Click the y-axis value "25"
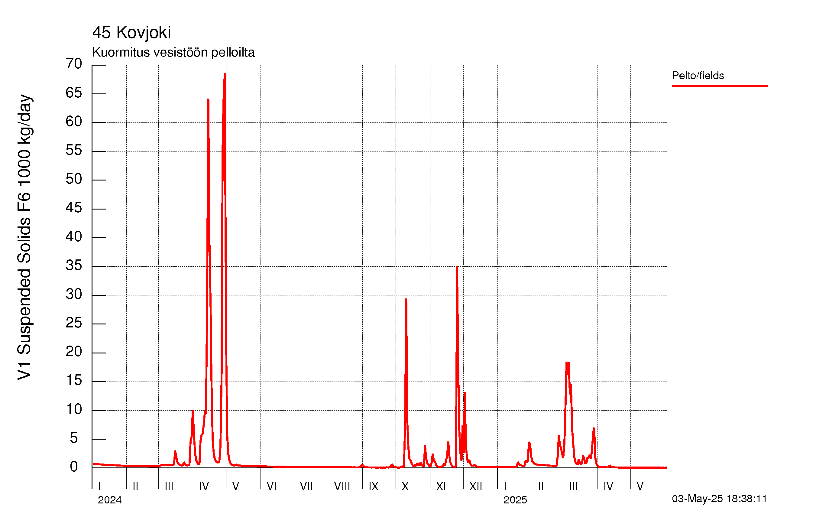This screenshot has width=816, height=514. 74,323
